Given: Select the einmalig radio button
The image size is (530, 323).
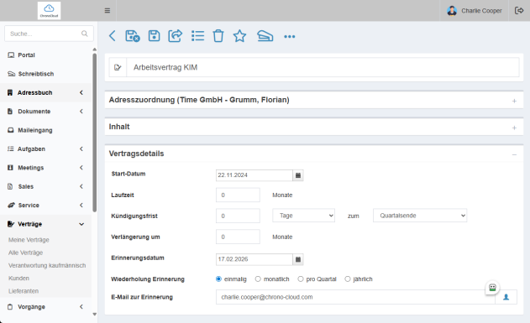Looking at the screenshot, I should pyautogui.click(x=218, y=279).
